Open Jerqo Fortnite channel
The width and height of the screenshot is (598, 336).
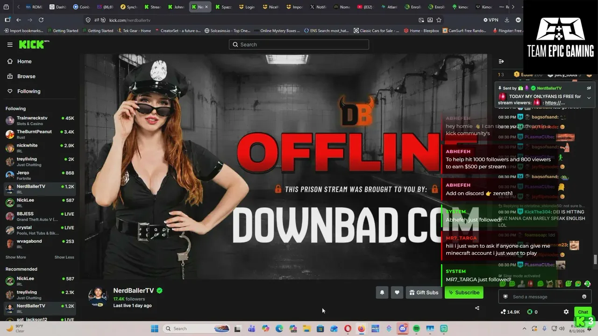(x=40, y=175)
